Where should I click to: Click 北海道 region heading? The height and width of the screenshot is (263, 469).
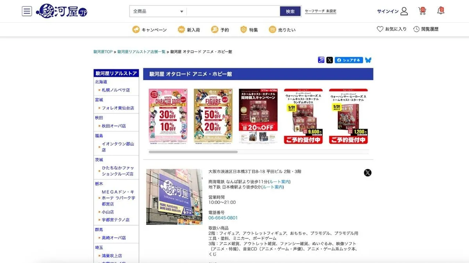click(101, 82)
